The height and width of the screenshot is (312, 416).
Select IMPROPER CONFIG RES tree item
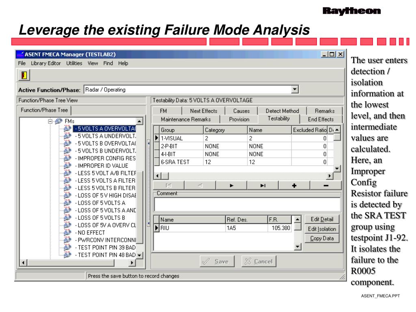106,158
